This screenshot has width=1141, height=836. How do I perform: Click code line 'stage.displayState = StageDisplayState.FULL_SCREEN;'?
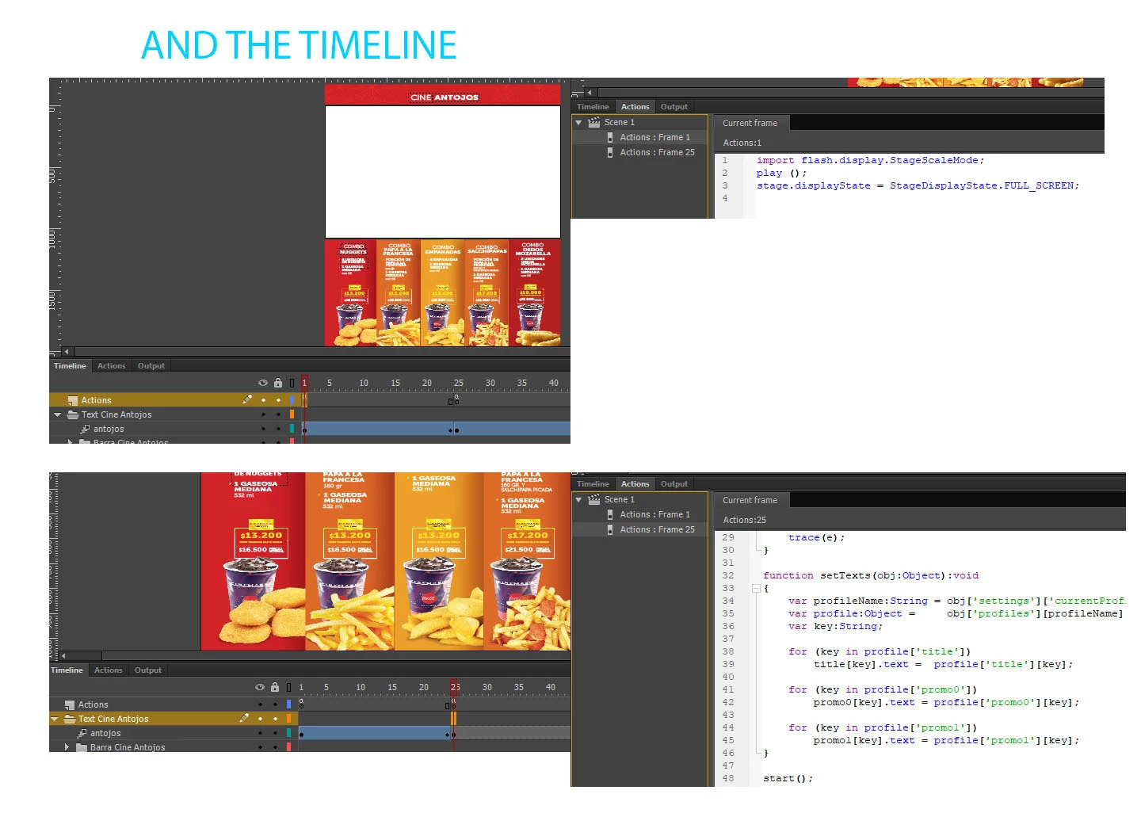918,185
